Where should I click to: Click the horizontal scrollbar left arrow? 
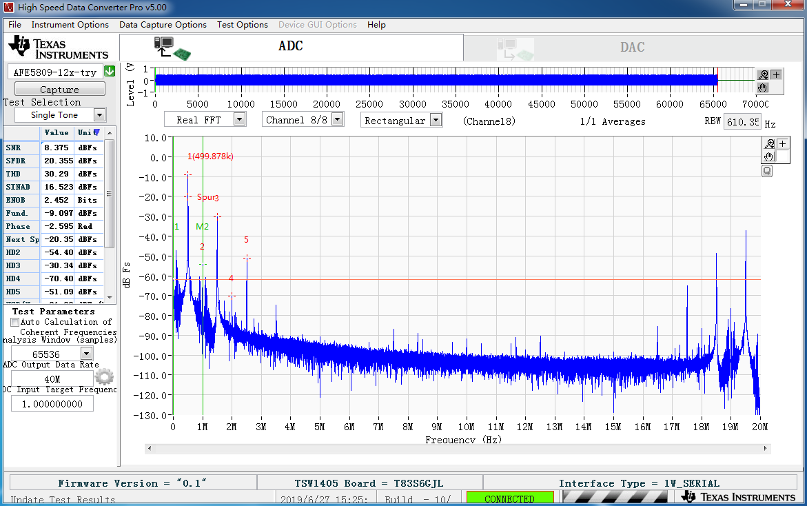[x=150, y=448]
